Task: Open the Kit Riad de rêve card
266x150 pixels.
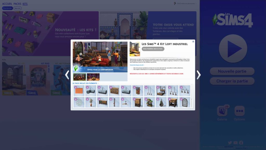Action: [38, 79]
